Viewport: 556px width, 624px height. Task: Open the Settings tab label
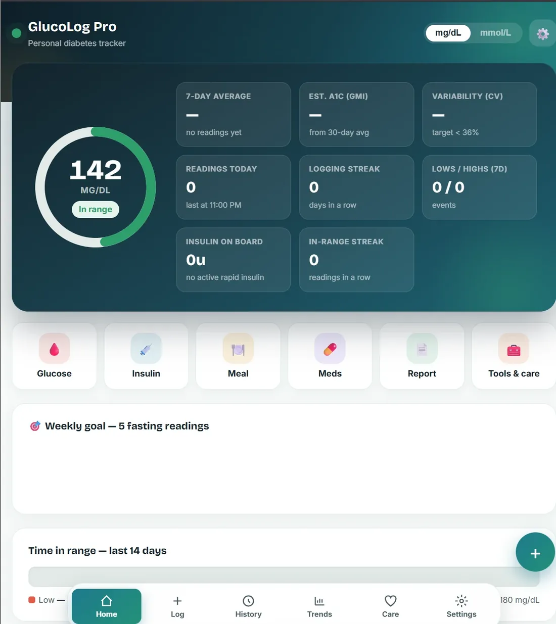click(x=461, y=614)
